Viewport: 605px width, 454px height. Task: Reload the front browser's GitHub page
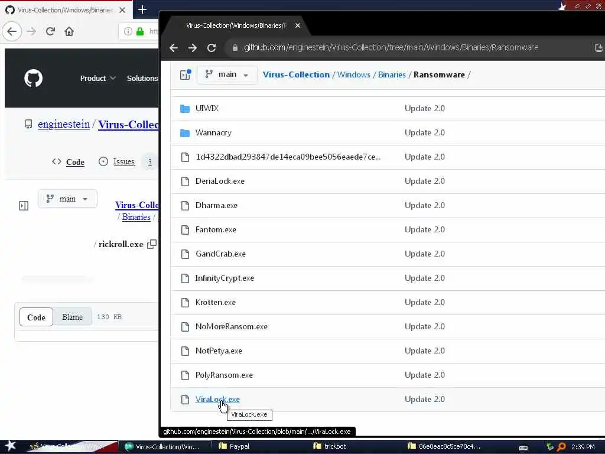tap(211, 47)
